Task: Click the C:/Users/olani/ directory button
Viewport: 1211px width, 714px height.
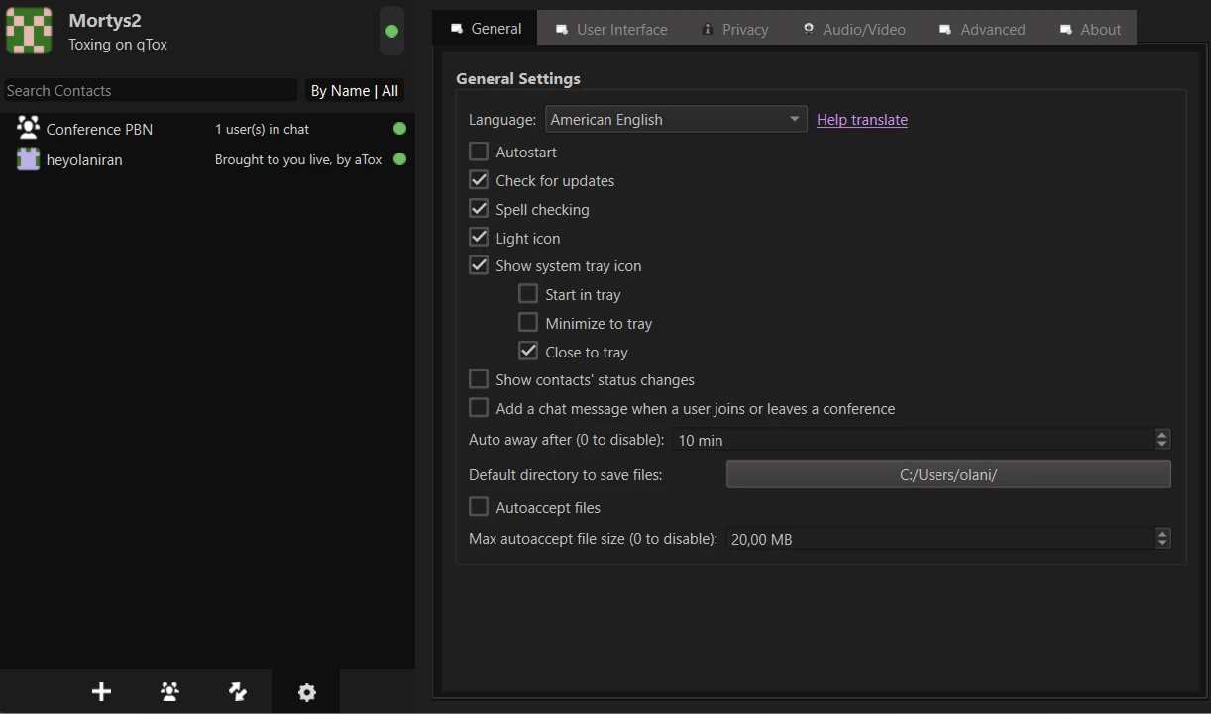Action: (947, 474)
